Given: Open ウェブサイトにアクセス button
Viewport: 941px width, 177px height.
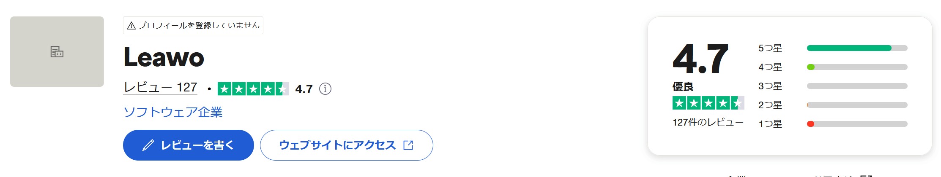Looking at the screenshot, I should [x=347, y=145].
